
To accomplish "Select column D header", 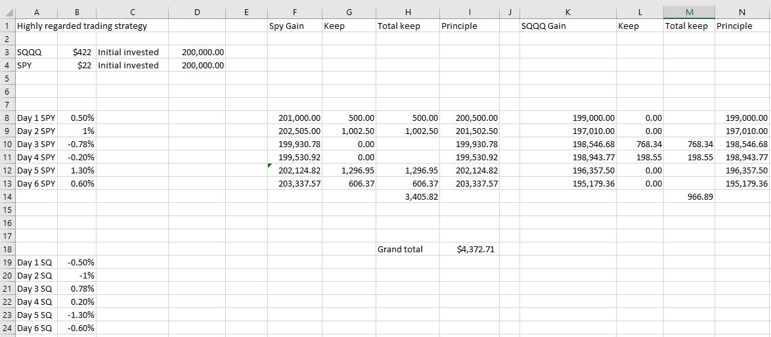I will tap(196, 12).
